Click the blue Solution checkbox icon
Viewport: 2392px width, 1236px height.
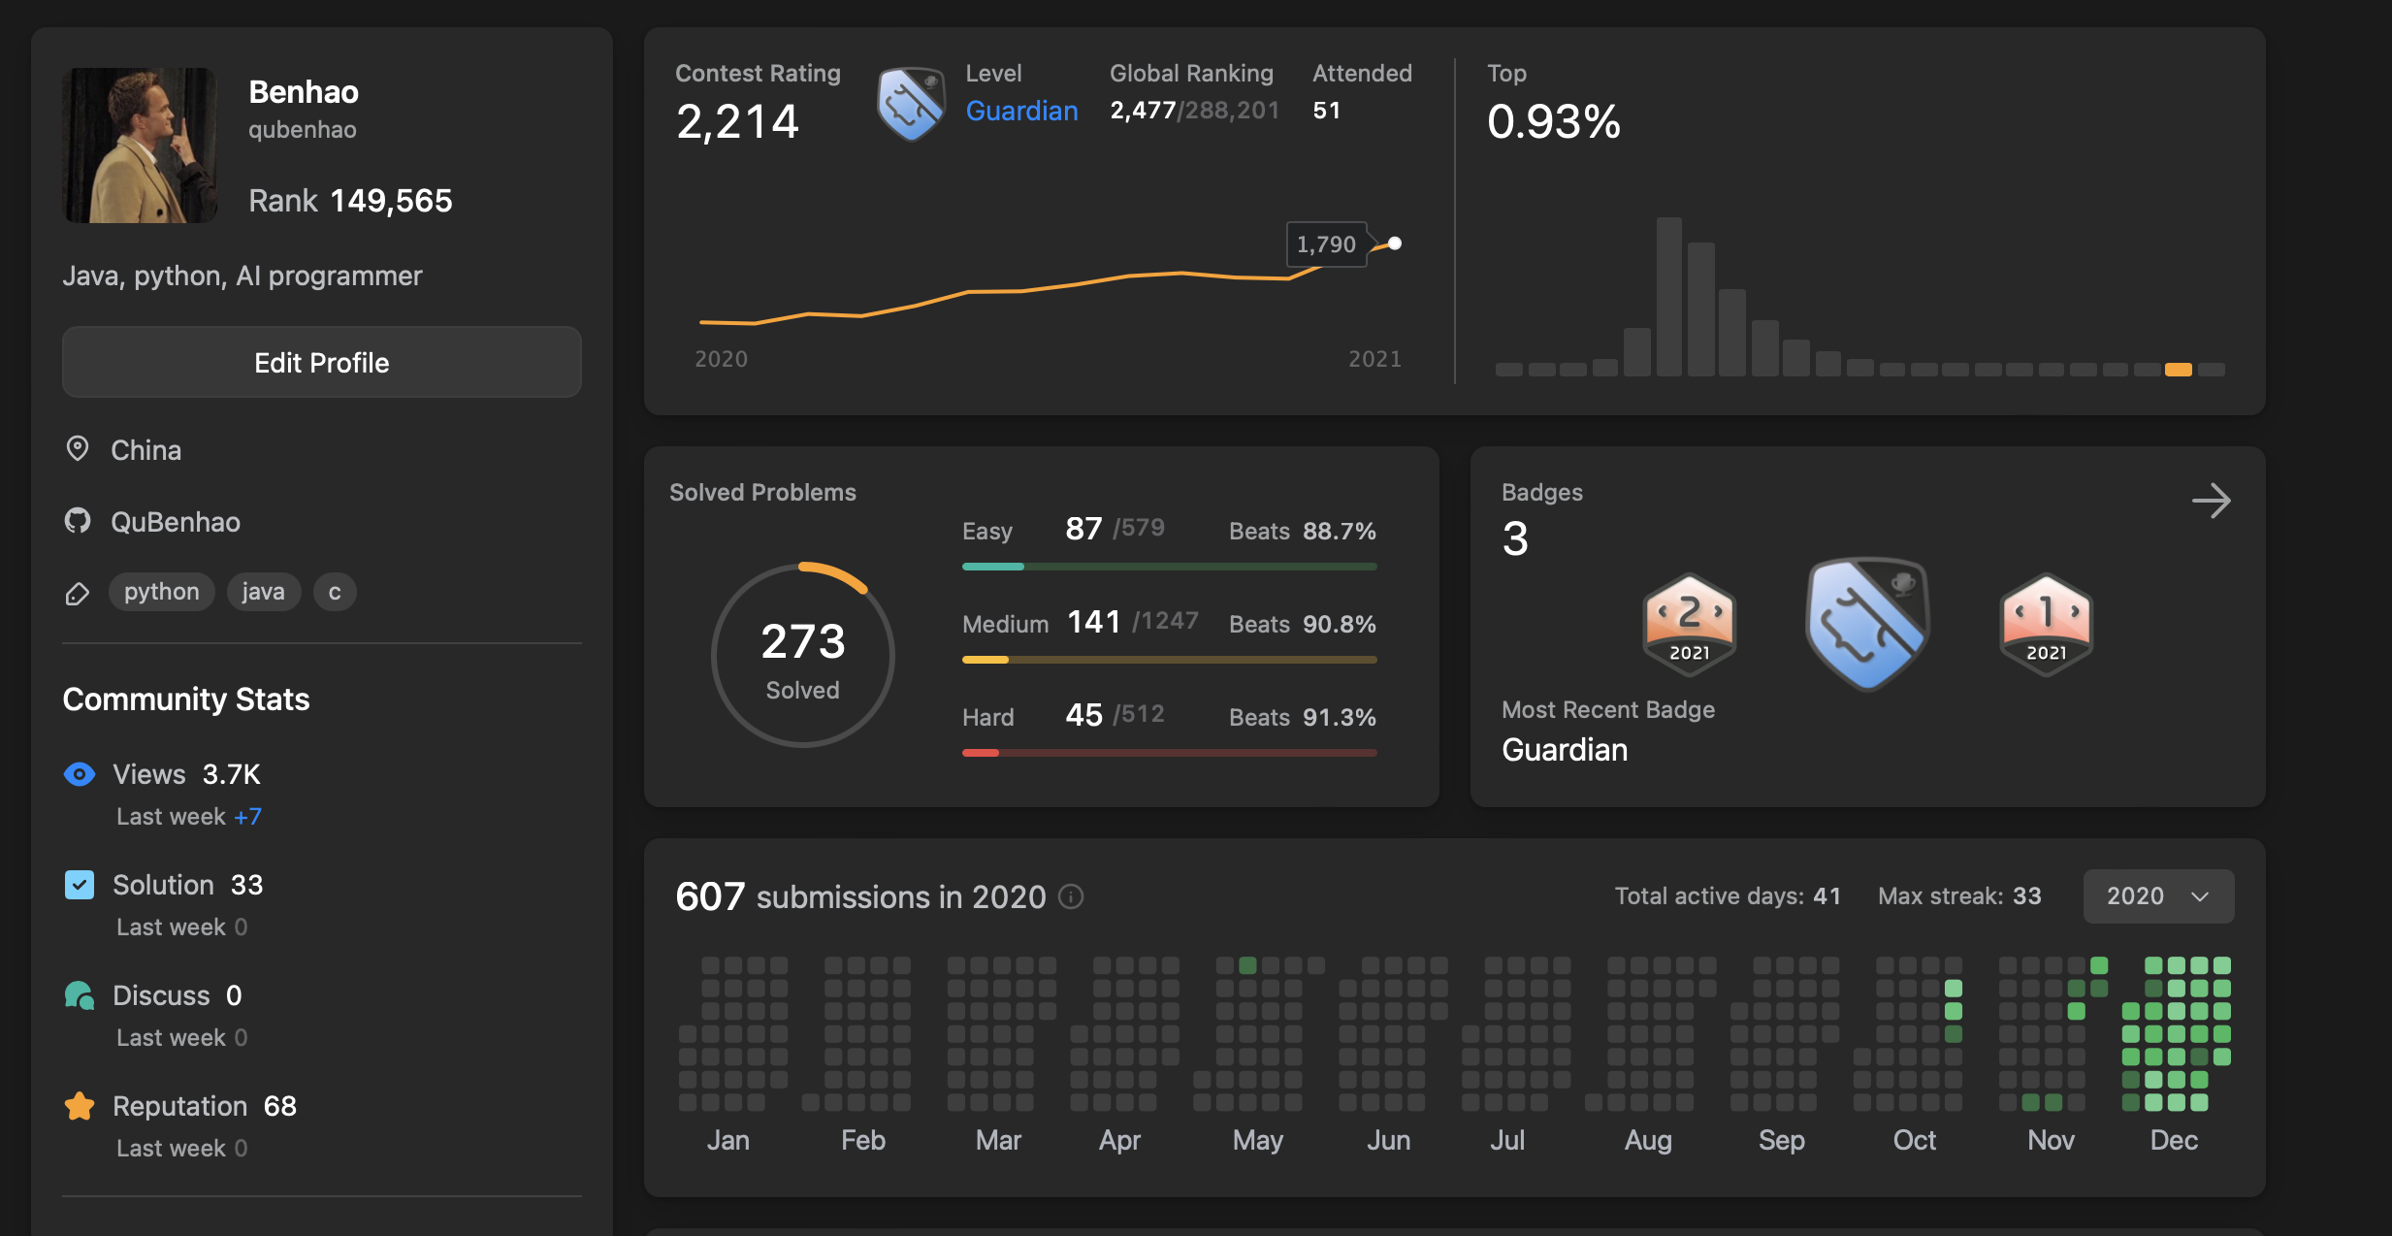[80, 885]
